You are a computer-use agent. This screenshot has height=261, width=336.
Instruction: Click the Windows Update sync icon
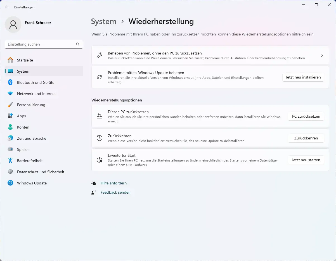10,183
